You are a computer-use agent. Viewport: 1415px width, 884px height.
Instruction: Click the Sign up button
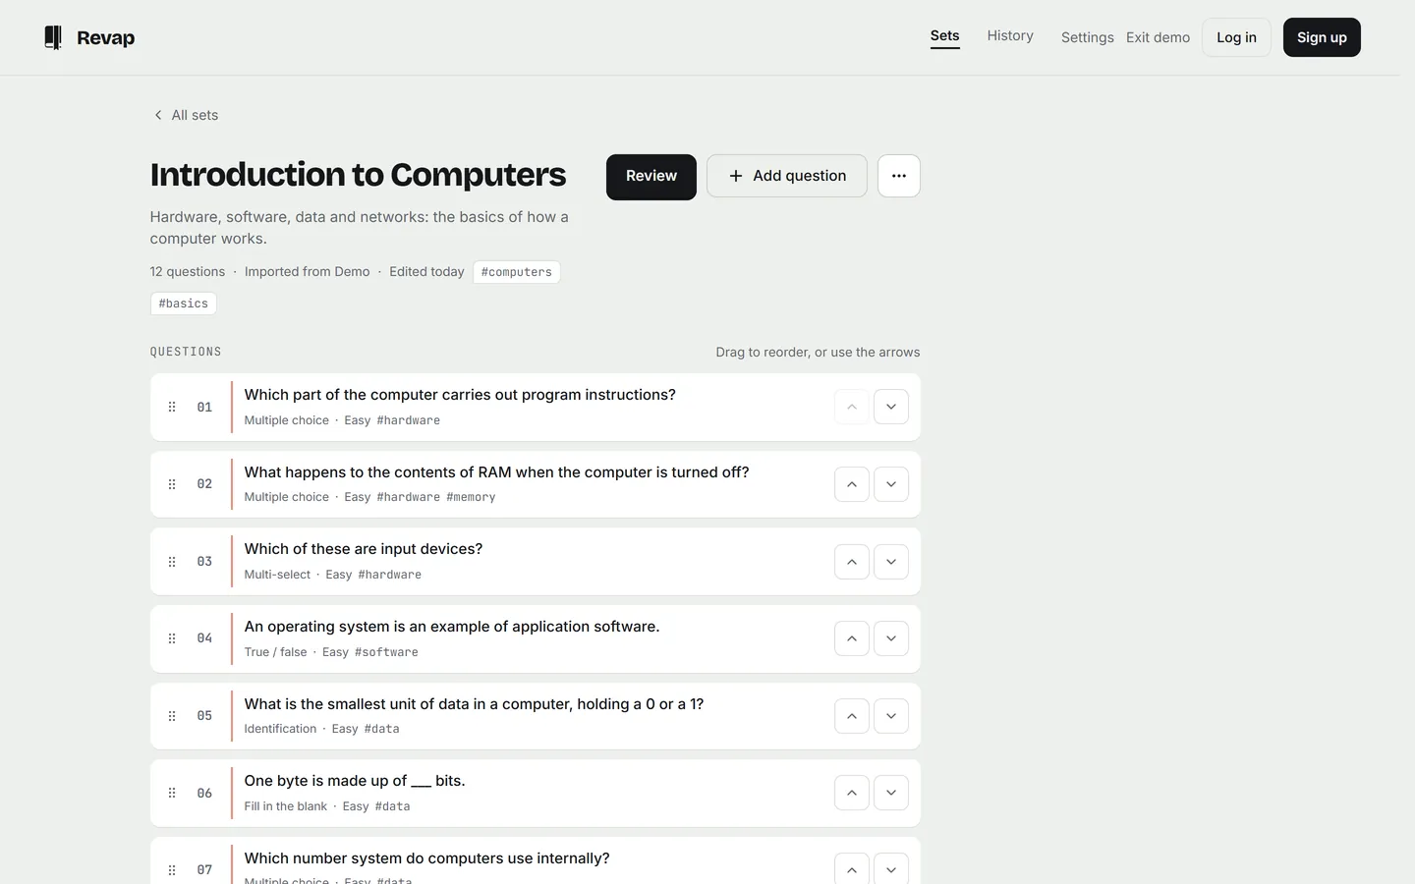[x=1322, y=37]
